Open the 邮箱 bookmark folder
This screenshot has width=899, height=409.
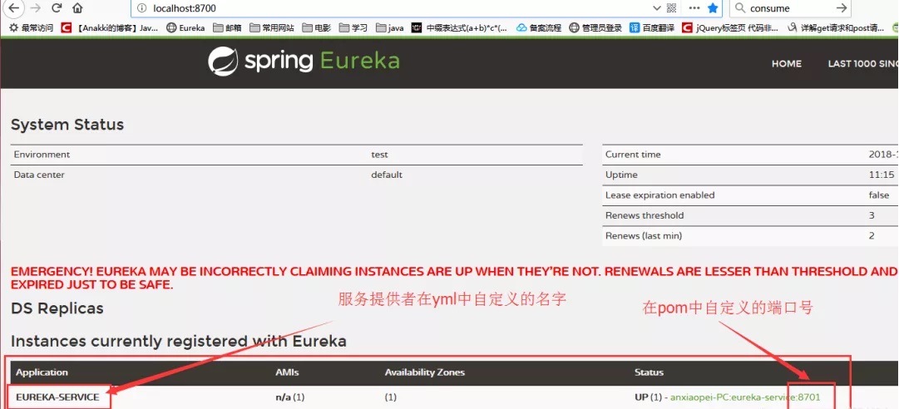(x=228, y=27)
